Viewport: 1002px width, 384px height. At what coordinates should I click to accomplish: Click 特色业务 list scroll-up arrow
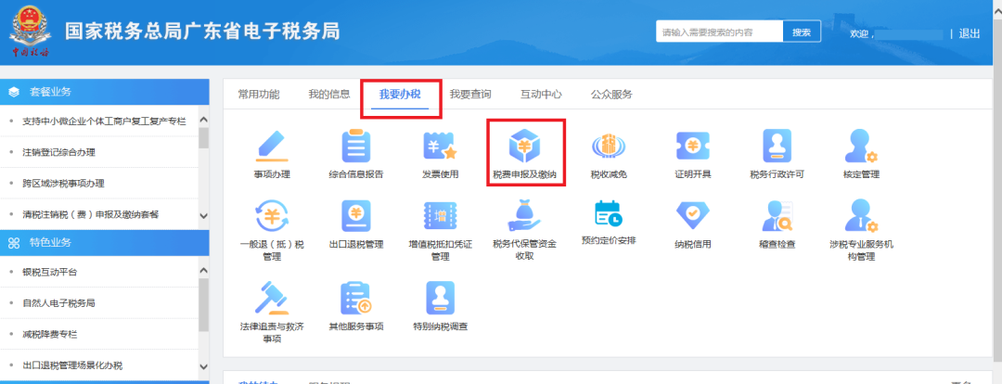click(203, 271)
